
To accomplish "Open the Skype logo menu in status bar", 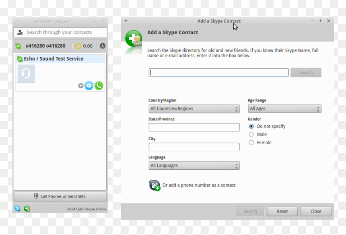I will 18,208.
